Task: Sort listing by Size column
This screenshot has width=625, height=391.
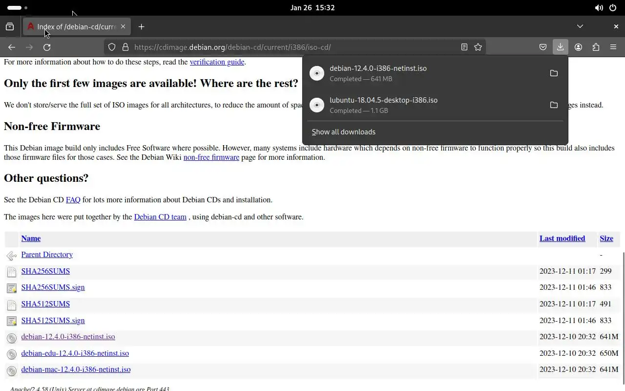Action: point(606,239)
